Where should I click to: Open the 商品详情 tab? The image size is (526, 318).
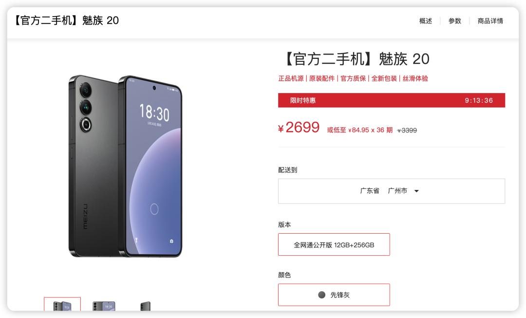pyautogui.click(x=490, y=21)
